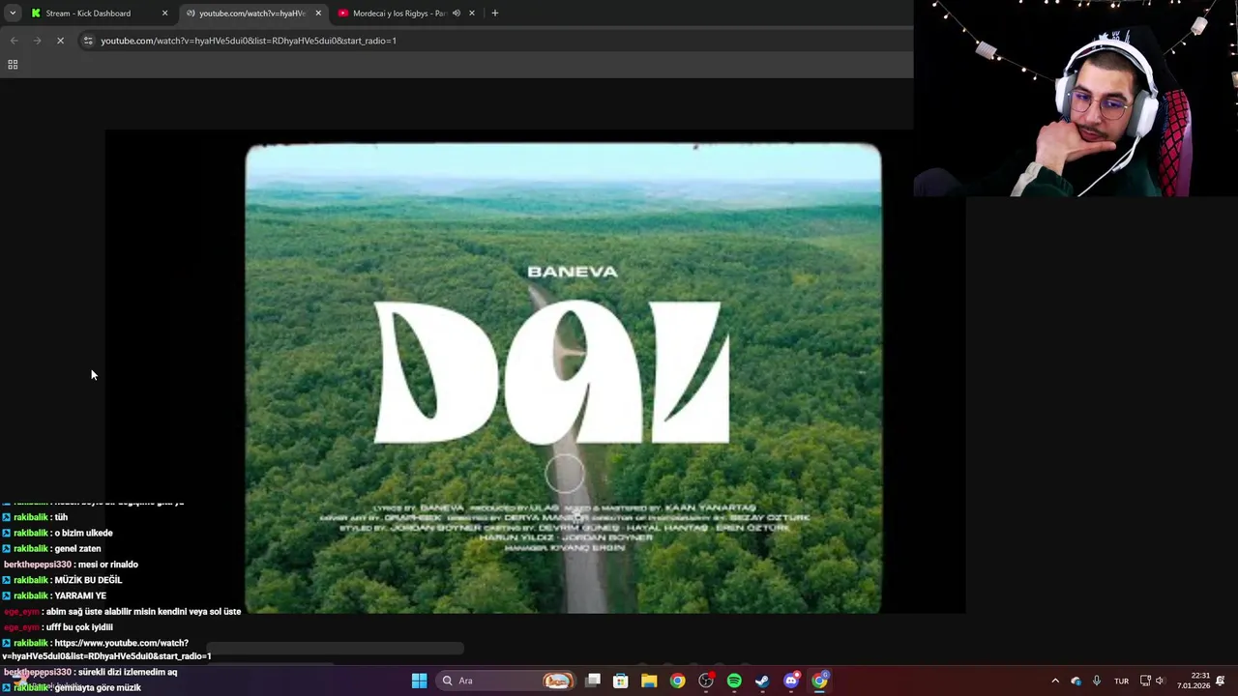View site information icon in address bar
Screen dimensions: 1238x696
88,41
